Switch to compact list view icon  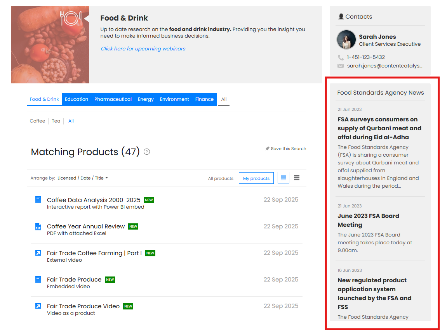[x=297, y=178]
